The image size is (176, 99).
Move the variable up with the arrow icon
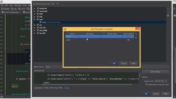(136, 34)
